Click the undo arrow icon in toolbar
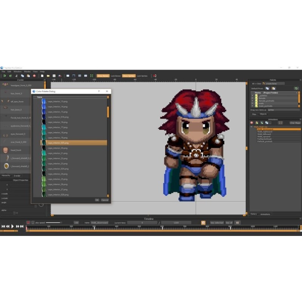Image resolution: width=302 pixels, height=302 pixels. coord(4,76)
